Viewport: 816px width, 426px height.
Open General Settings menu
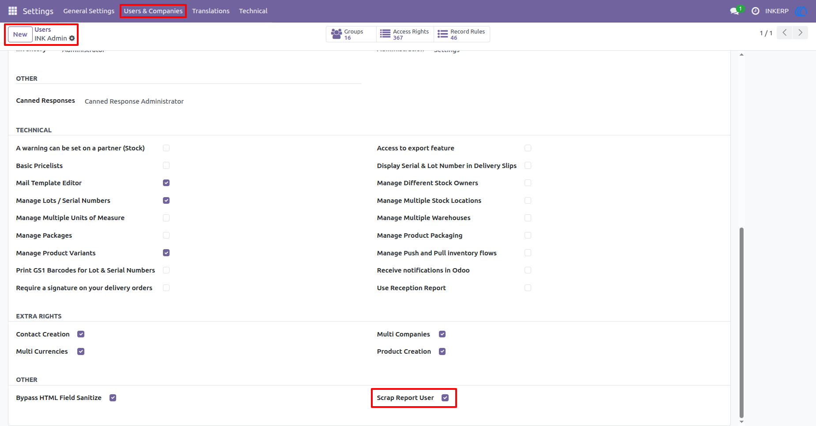[89, 11]
